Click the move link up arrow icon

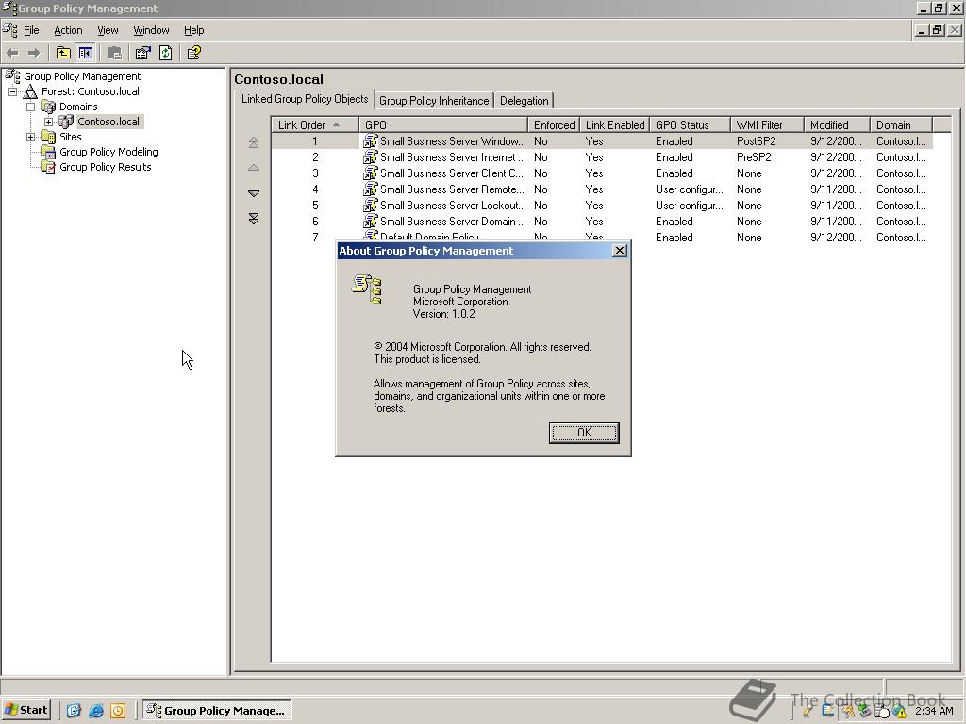pos(254,168)
